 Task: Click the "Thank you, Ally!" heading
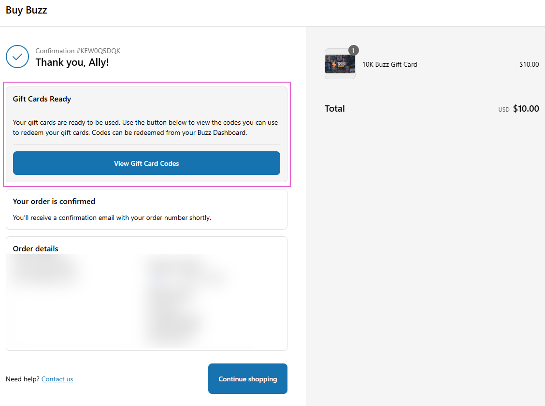click(x=72, y=62)
